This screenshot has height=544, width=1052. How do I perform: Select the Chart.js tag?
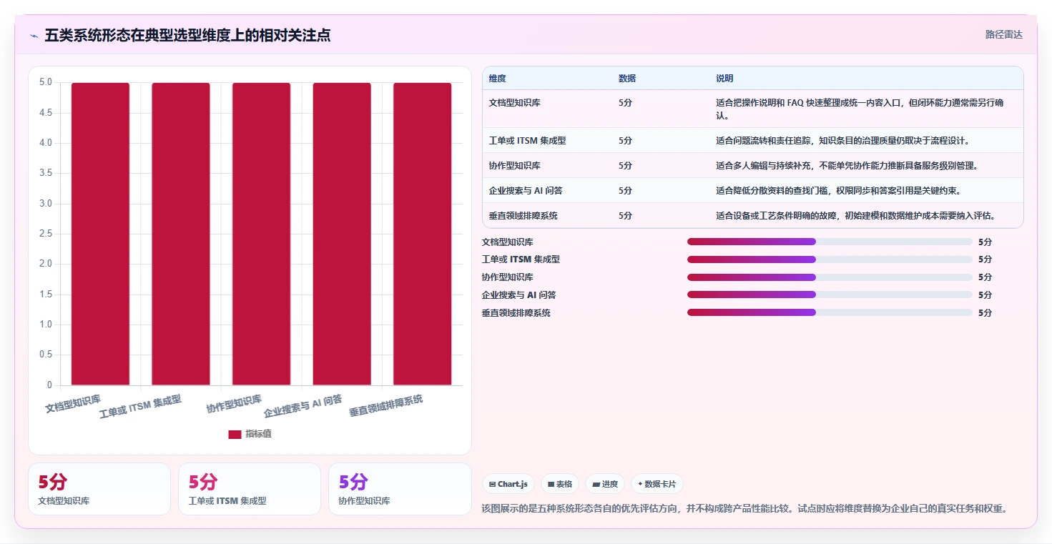tap(508, 484)
